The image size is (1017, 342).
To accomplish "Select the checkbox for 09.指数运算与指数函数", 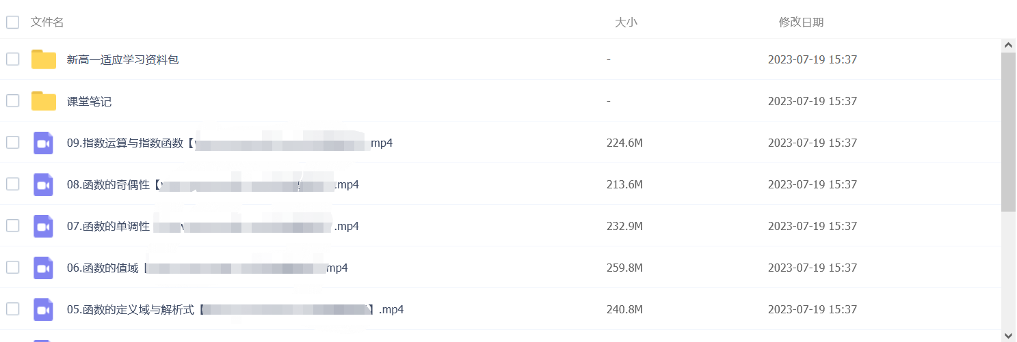I will (12, 143).
